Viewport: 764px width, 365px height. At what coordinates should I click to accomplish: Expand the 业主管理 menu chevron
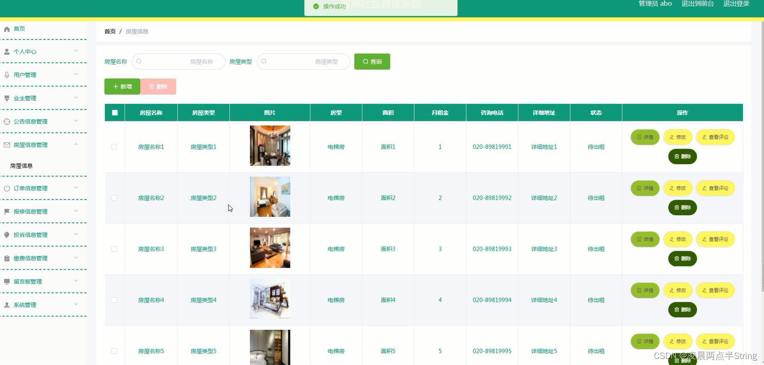coord(76,98)
